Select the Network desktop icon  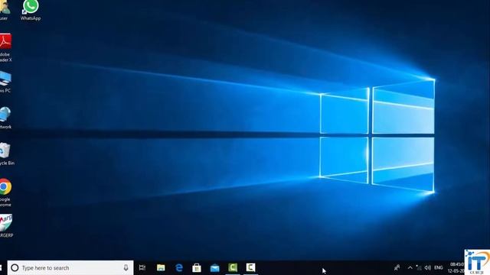[5, 118]
